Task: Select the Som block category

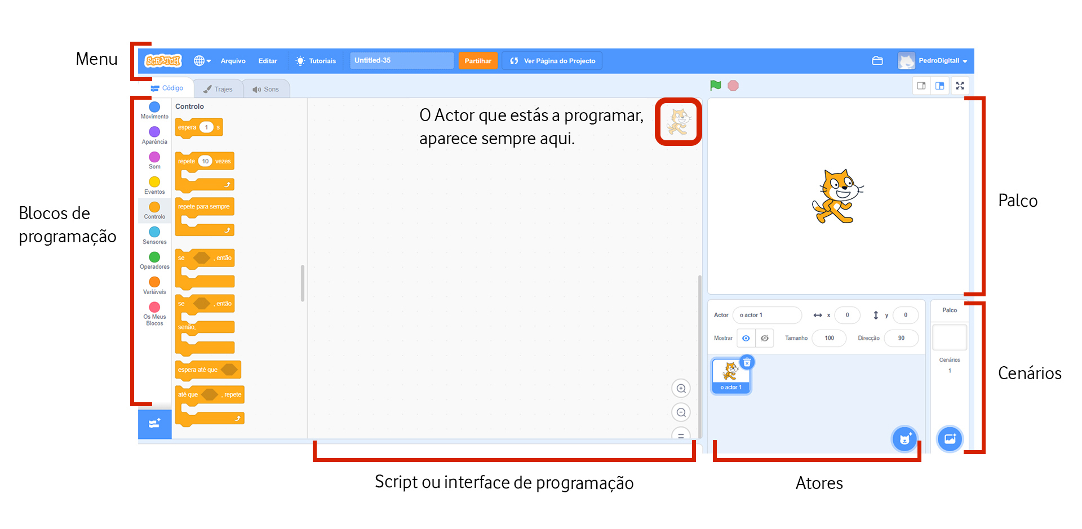Action: tap(154, 160)
